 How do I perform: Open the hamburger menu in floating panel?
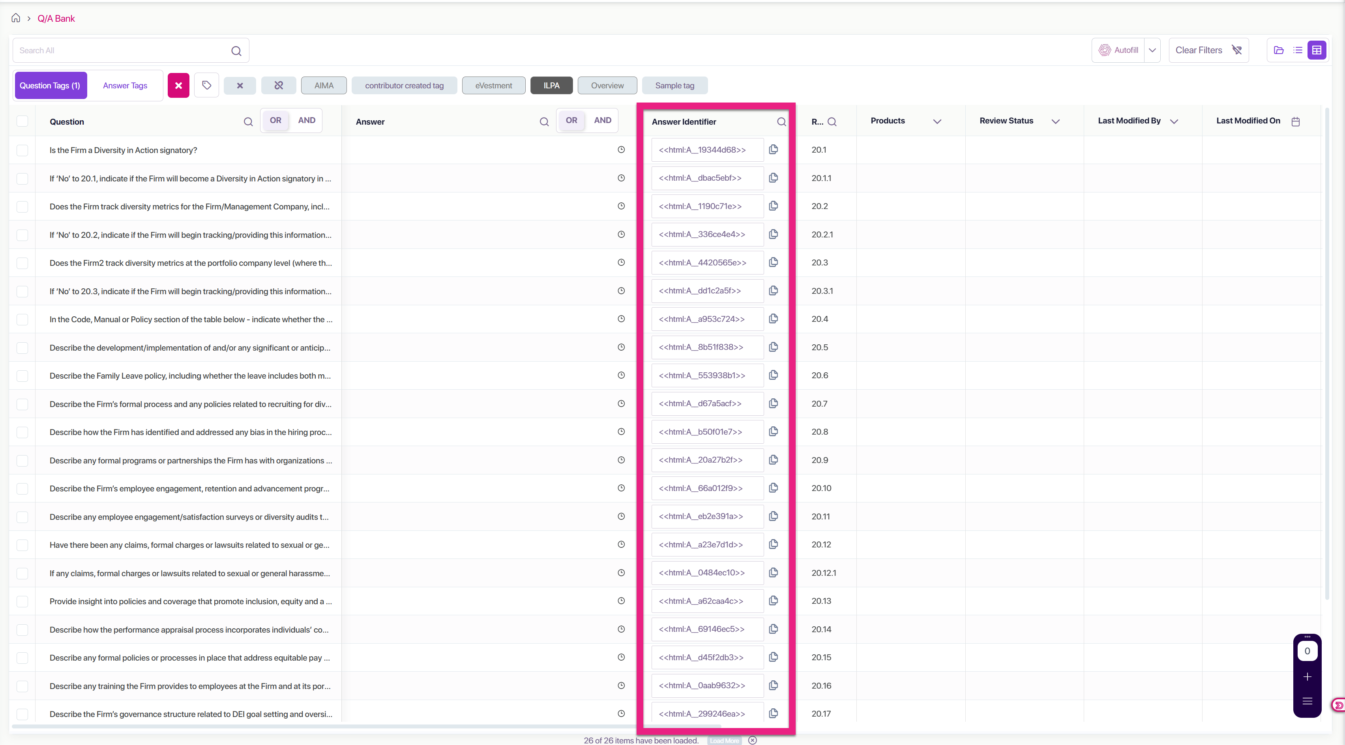click(1307, 701)
